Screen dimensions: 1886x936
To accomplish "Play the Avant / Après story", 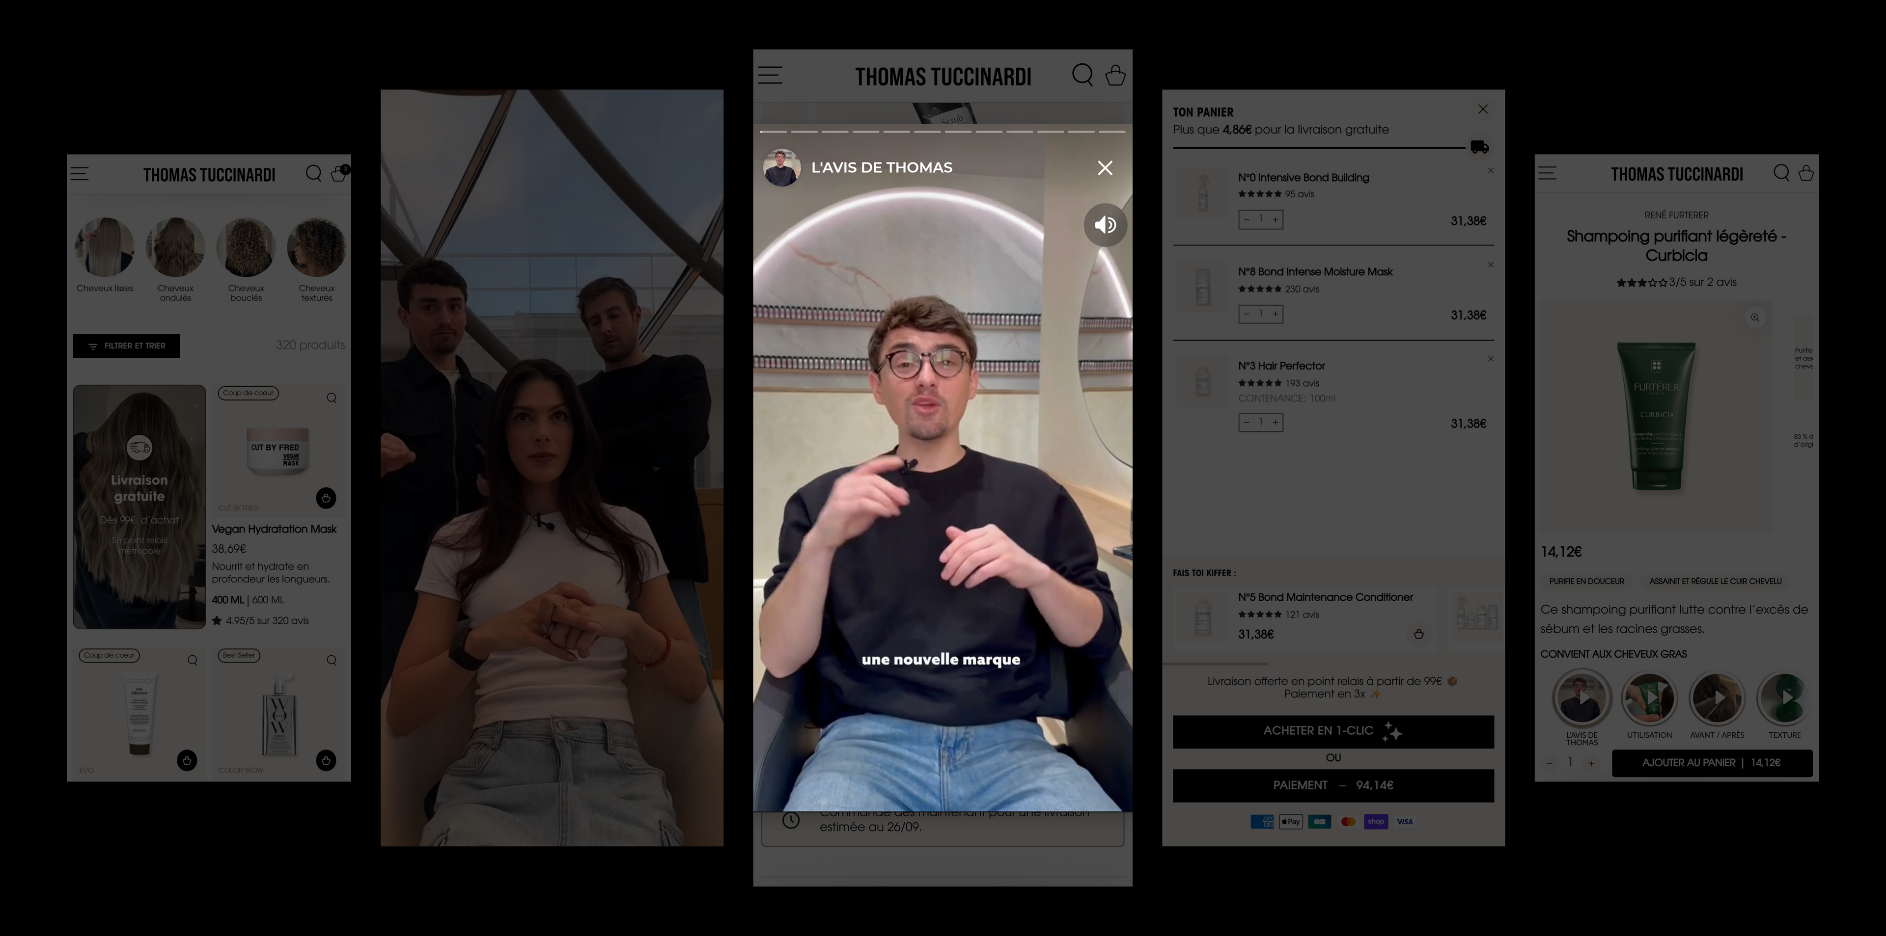I will (x=1717, y=698).
